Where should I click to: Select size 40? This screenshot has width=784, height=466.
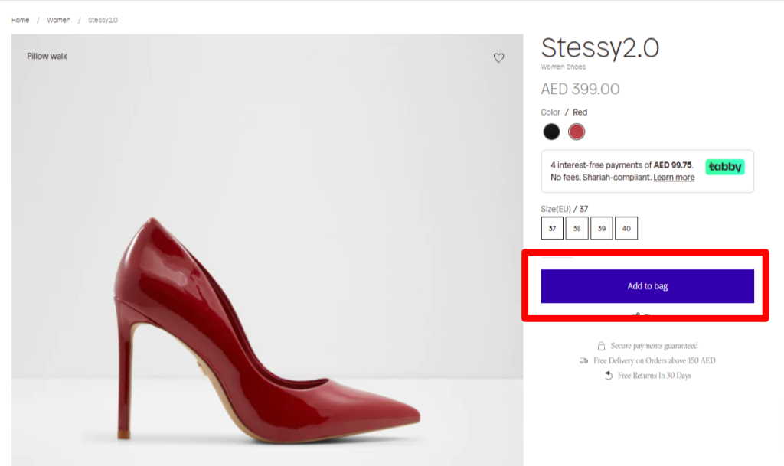click(626, 227)
